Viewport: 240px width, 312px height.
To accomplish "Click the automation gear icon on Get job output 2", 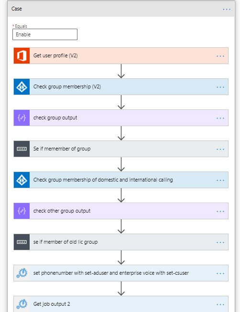I will [22, 304].
